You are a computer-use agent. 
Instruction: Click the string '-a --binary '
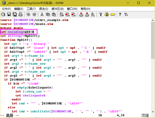[x=36, y=44]
